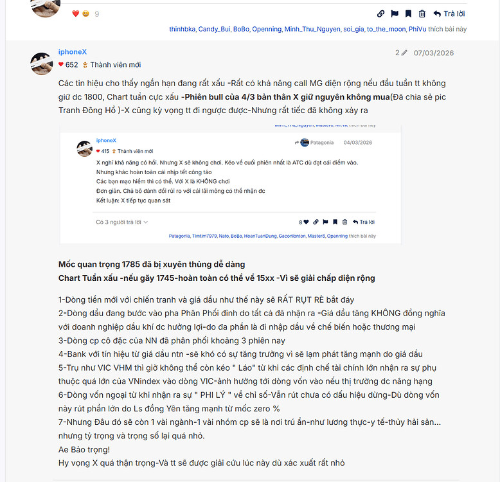Open thinhbka's profile from the likers list
The height and width of the screenshot is (482, 500).
182,30
